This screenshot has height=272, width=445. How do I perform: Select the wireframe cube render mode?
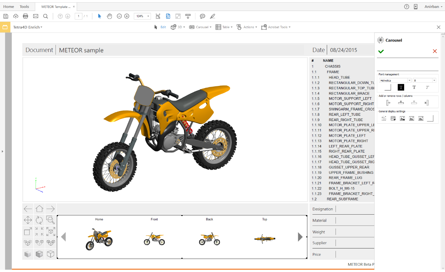point(50,254)
